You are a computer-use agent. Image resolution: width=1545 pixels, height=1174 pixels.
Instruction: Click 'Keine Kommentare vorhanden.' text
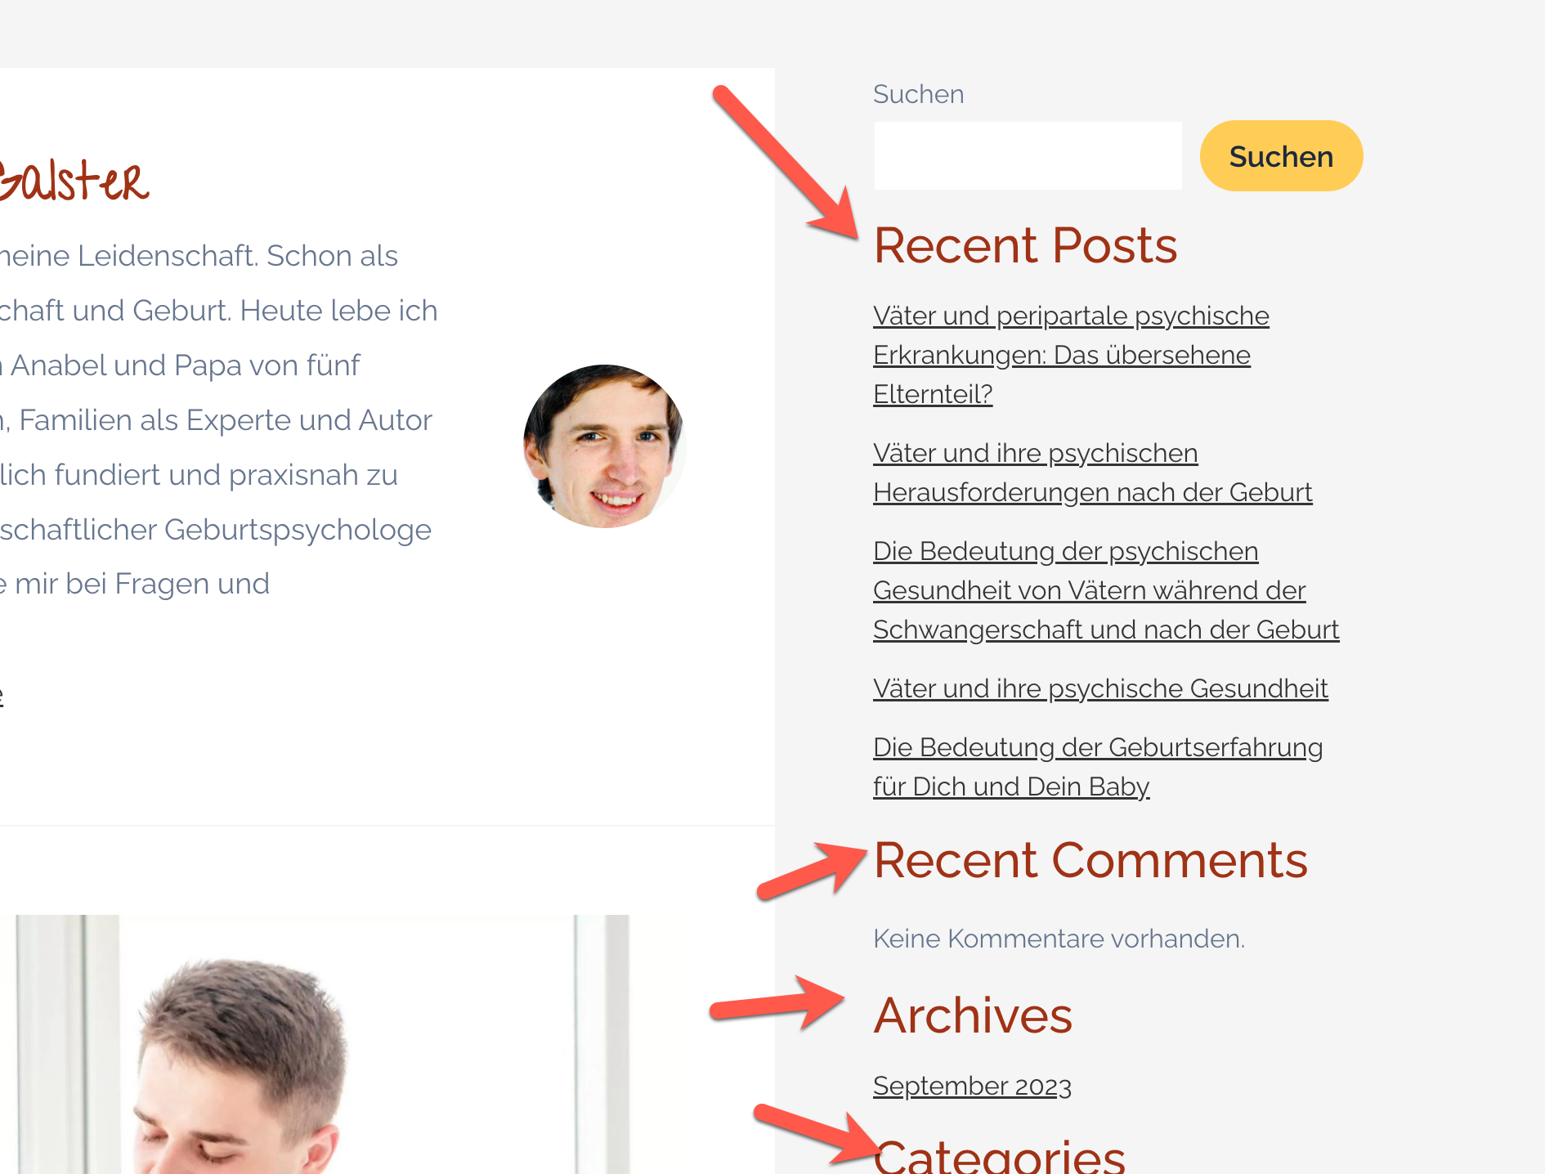(x=1059, y=939)
